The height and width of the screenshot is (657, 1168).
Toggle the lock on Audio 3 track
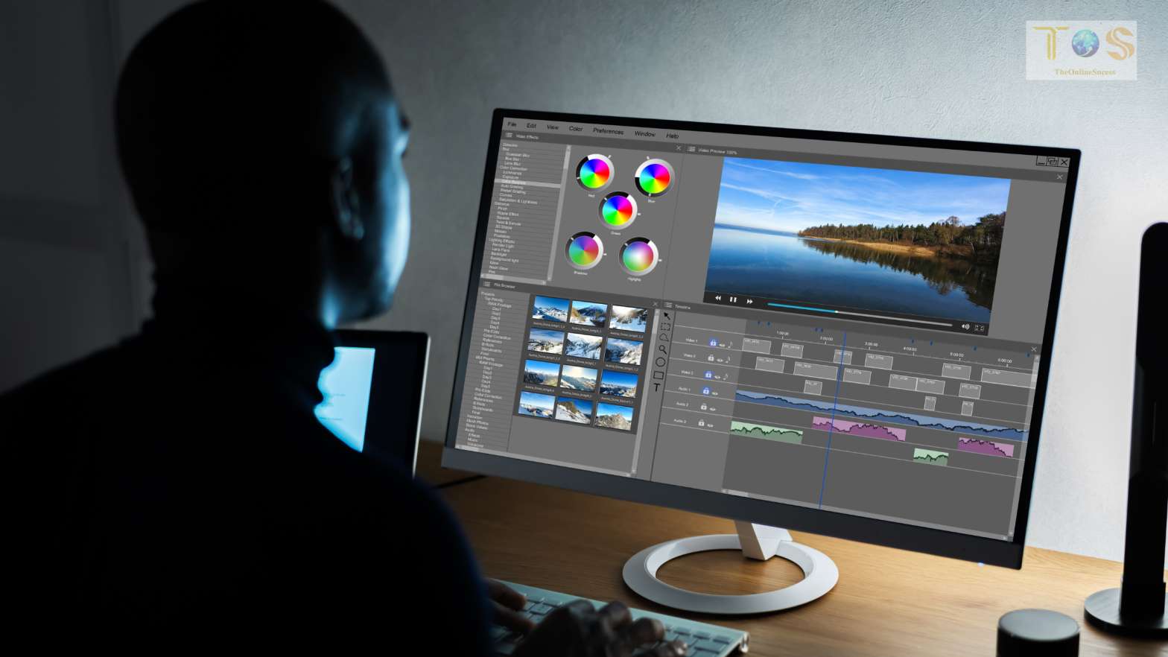coord(701,423)
